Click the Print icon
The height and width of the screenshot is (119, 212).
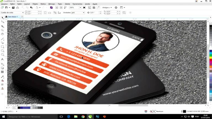[x=18, y=7]
